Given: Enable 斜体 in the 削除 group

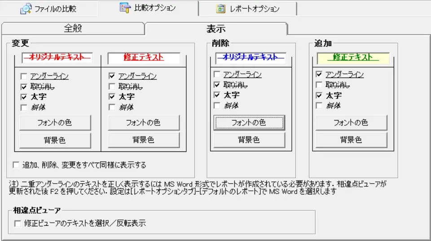Looking at the screenshot, I should coord(217,106).
